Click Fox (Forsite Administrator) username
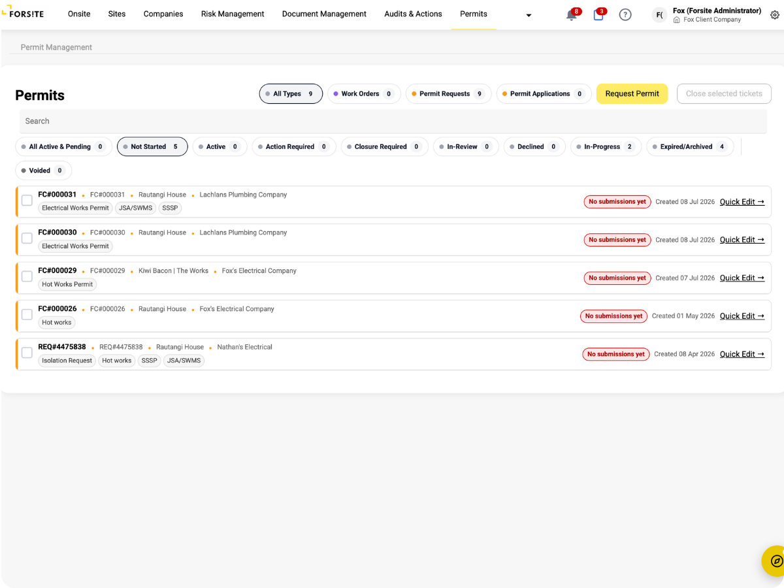The image size is (784, 588). click(x=717, y=10)
